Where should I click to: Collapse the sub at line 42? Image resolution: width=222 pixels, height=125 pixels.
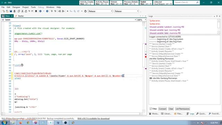pyautogui.click(x=14, y=65)
